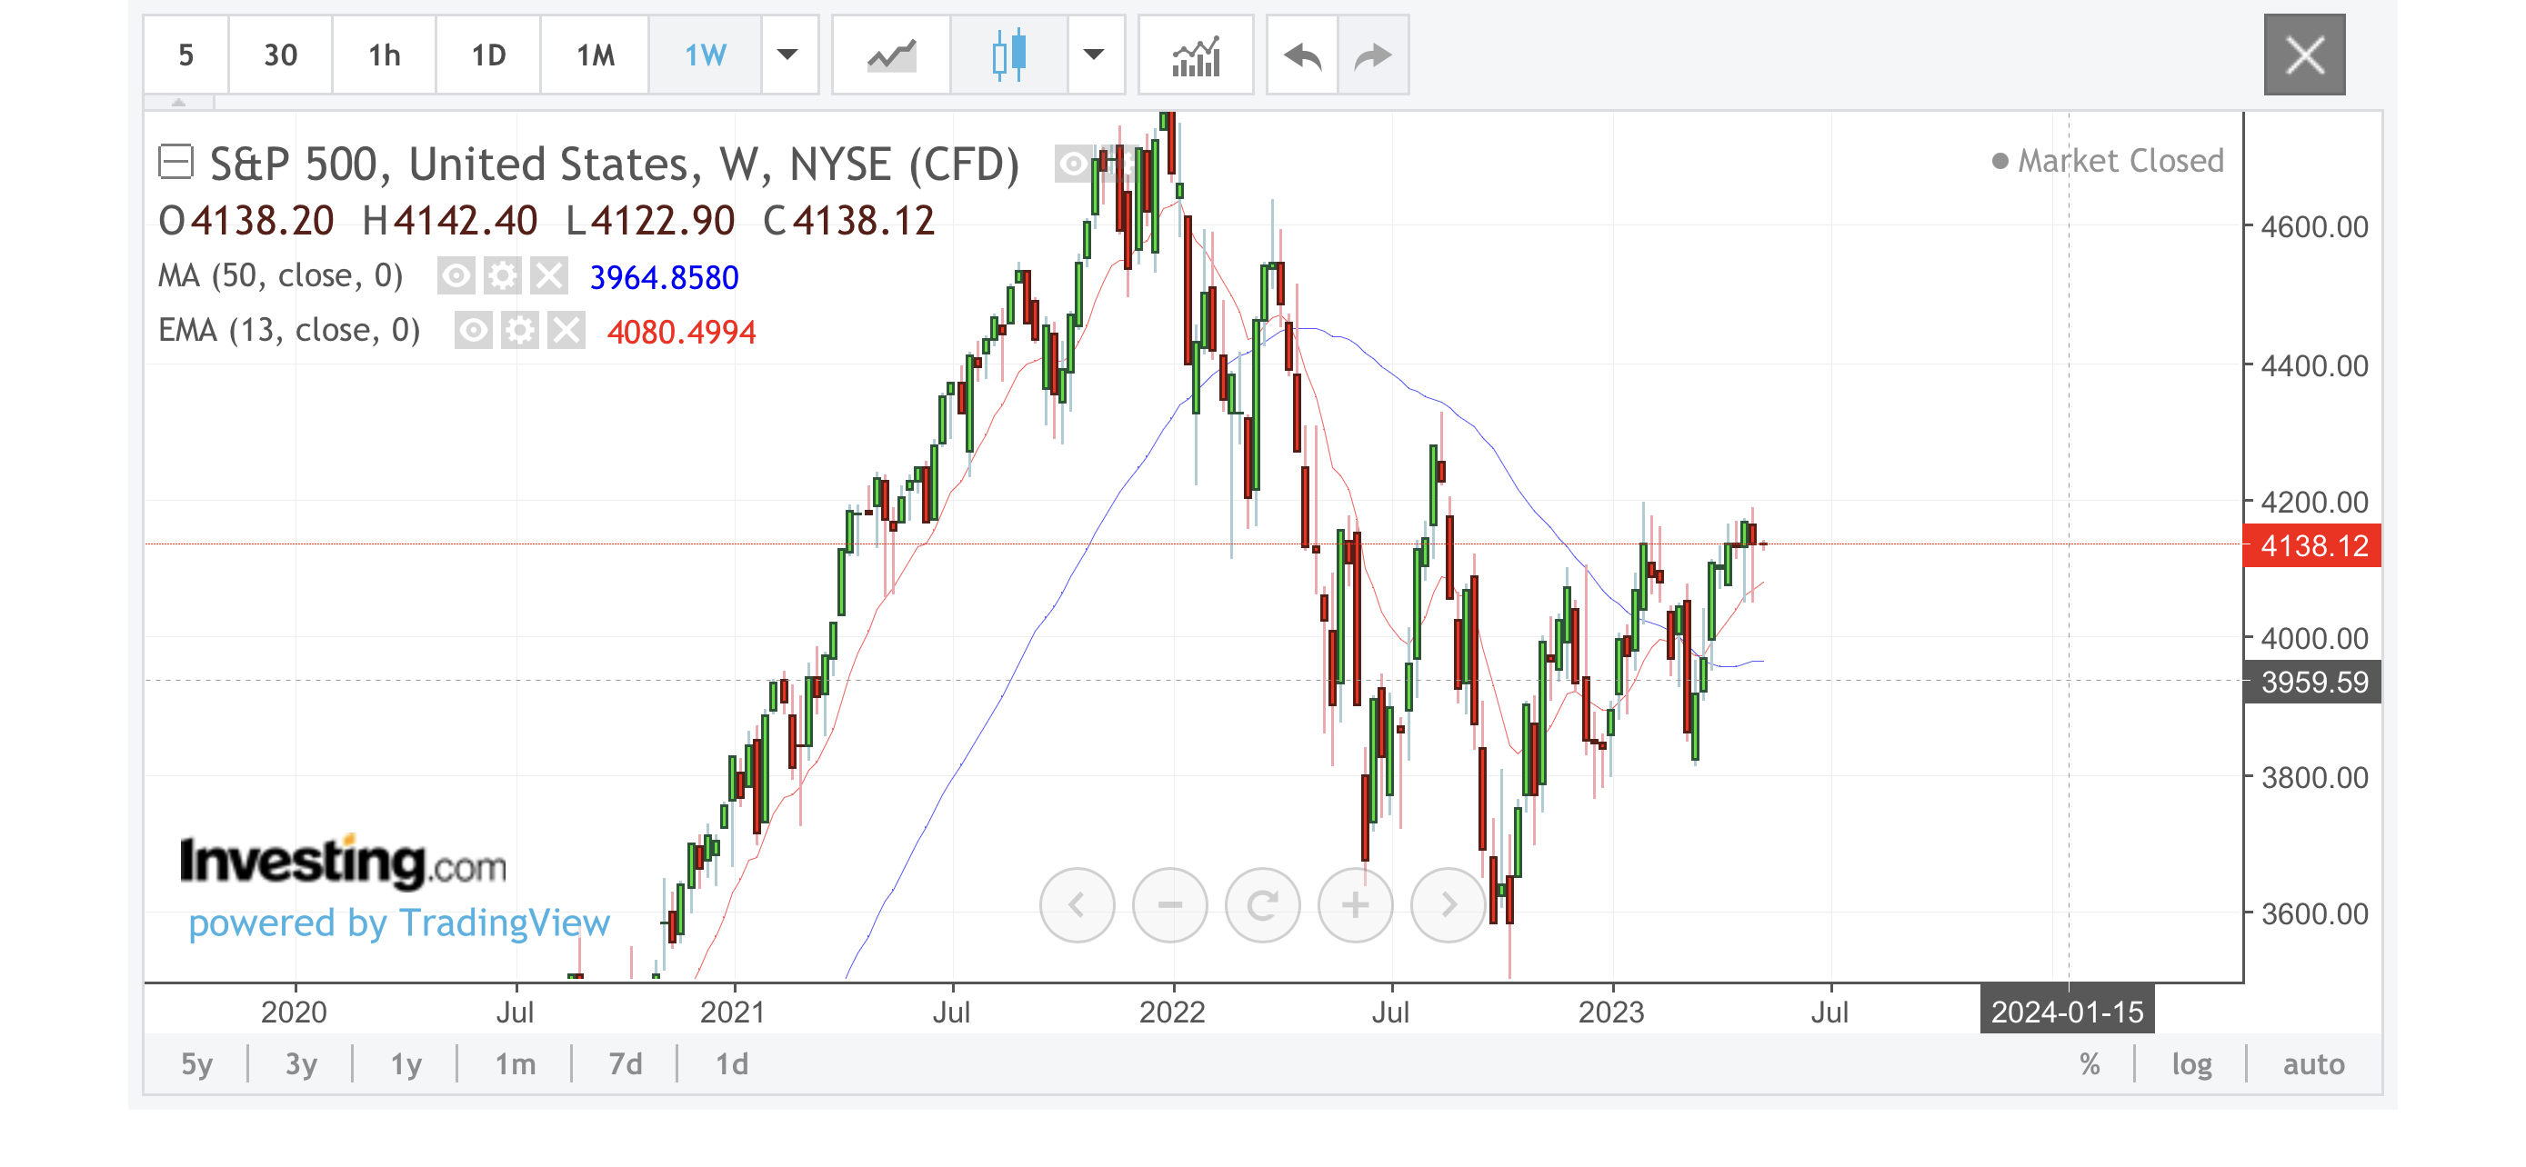Switch to the 1h interval
This screenshot has height=1167, width=2526.
click(x=385, y=55)
